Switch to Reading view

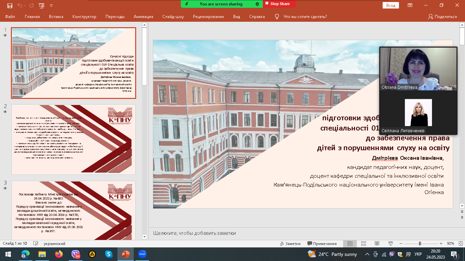click(x=377, y=244)
